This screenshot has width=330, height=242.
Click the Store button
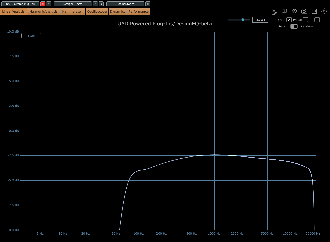(x=31, y=36)
